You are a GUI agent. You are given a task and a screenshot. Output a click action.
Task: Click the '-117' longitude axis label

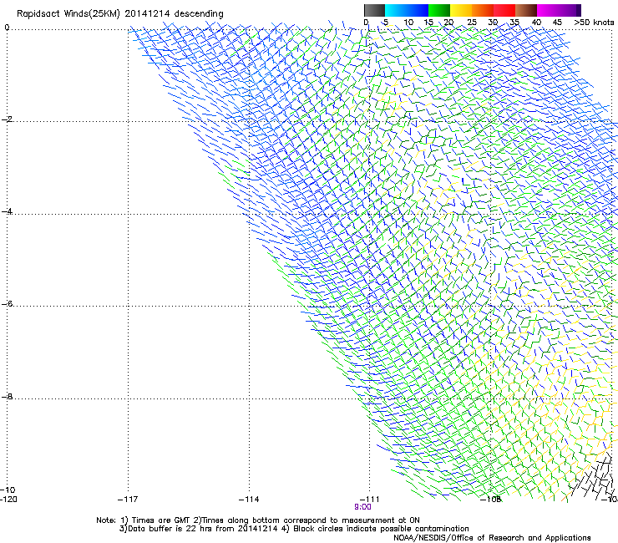[x=128, y=500]
